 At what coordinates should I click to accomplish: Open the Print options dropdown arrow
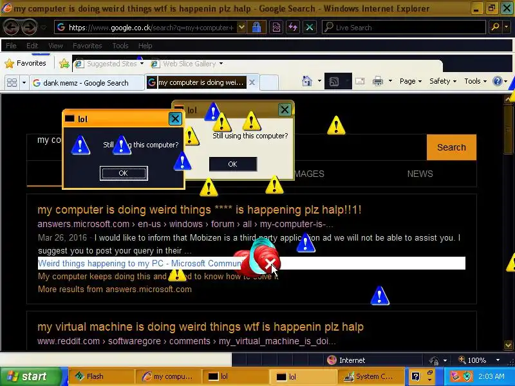coord(390,81)
